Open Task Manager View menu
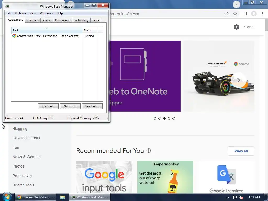The width and height of the screenshot is (268, 201). pos(33,13)
